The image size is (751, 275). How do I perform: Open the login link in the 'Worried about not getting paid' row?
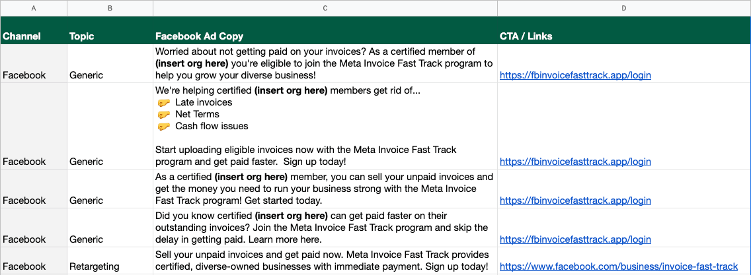click(x=575, y=75)
